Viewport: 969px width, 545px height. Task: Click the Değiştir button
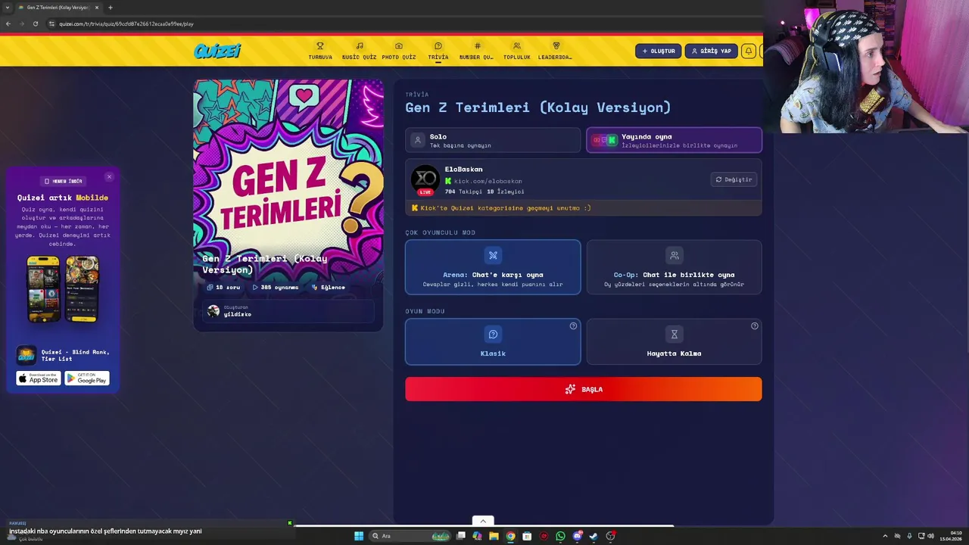tap(734, 179)
